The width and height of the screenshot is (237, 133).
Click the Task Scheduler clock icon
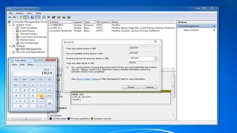[x=17, y=28]
